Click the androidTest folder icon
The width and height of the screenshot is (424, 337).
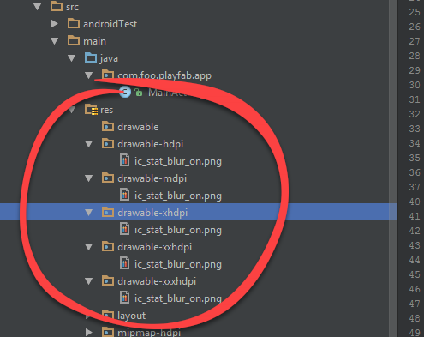coord(74,23)
